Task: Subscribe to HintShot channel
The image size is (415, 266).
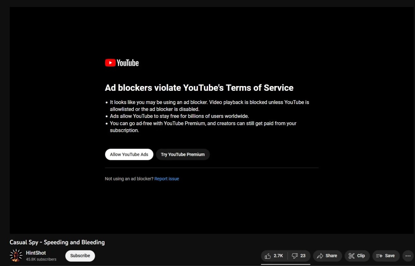Action: tap(80, 256)
